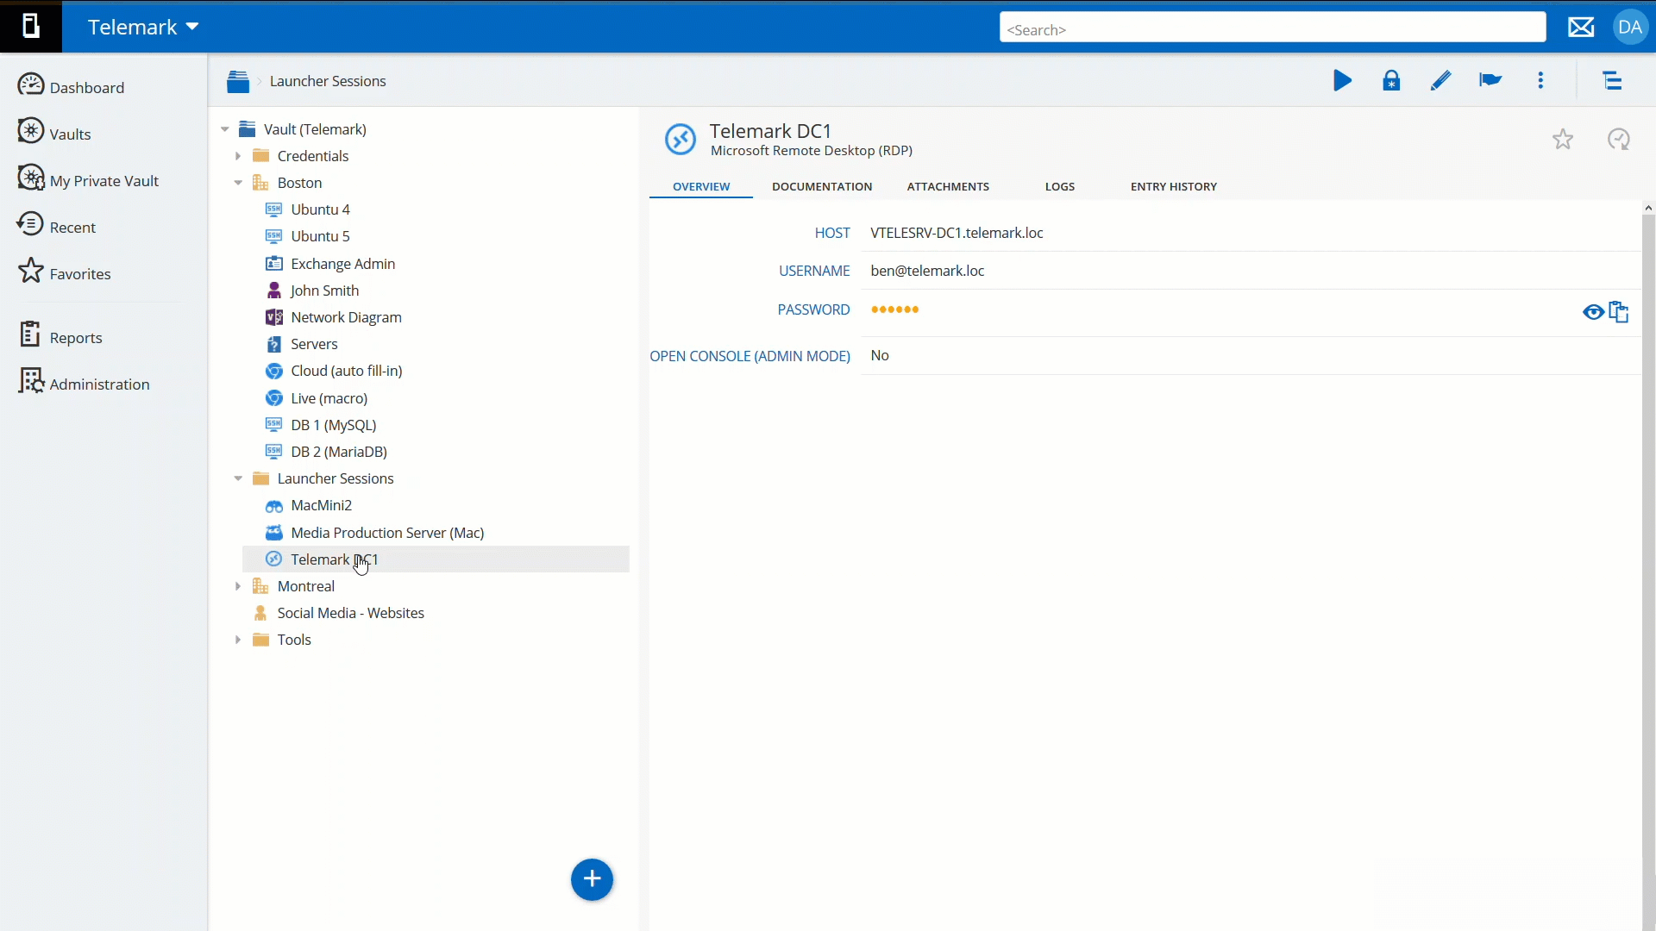Viewport: 1656px width, 931px height.
Task: Click the Tools folder label
Action: click(x=293, y=640)
